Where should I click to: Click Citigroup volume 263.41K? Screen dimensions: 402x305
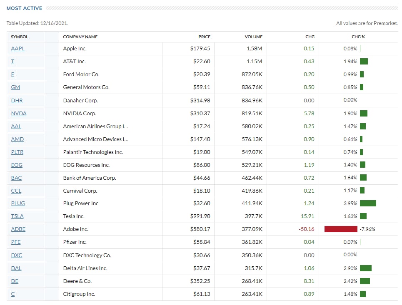coord(252,294)
